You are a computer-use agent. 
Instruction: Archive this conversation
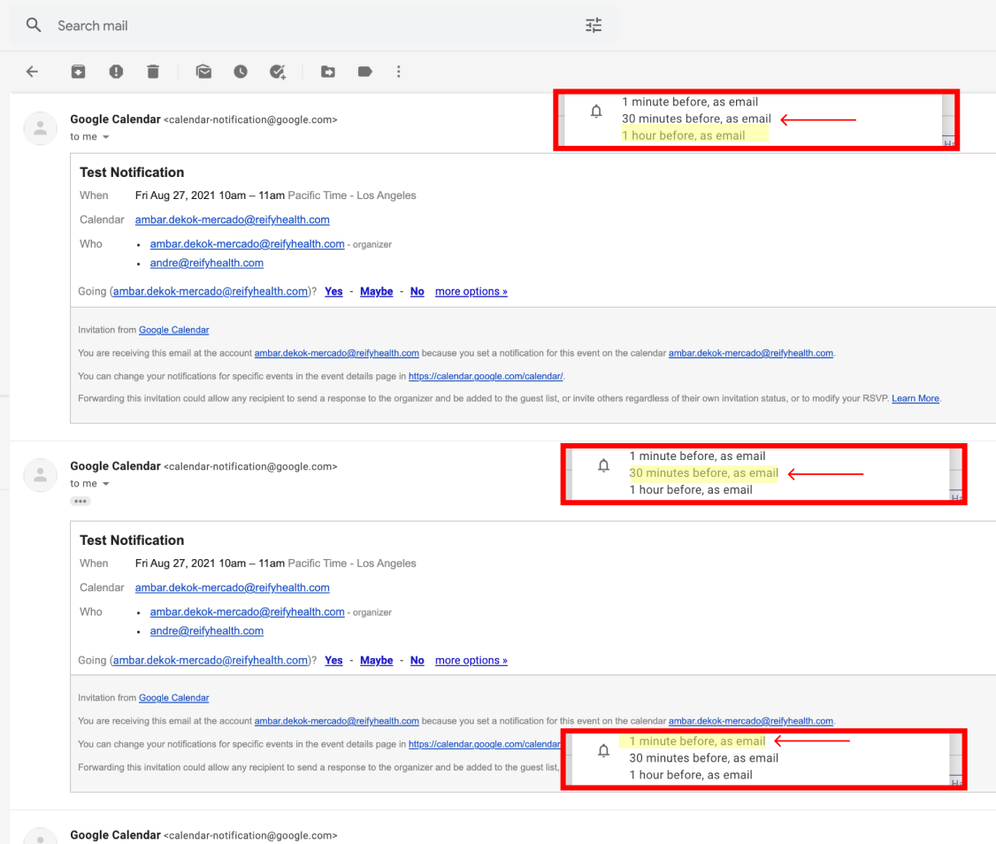click(x=78, y=72)
